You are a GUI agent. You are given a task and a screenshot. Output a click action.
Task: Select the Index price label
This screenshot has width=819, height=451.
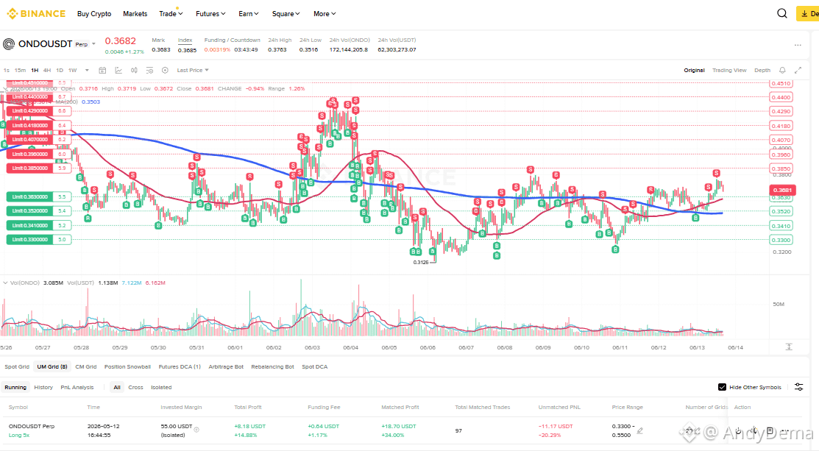pos(185,40)
